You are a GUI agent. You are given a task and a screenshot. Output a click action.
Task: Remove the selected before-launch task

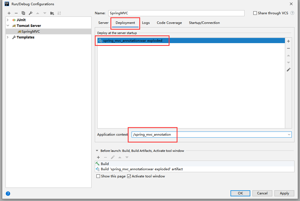[105, 157]
